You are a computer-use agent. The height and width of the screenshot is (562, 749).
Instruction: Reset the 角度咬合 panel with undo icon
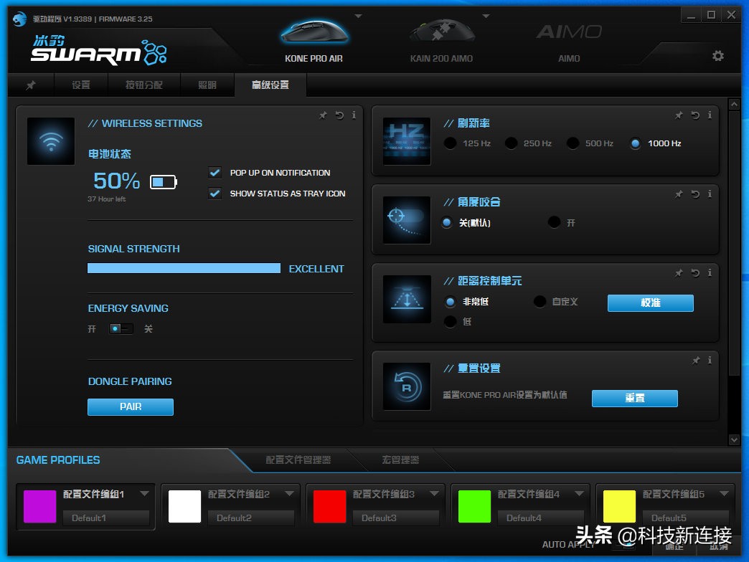pyautogui.click(x=695, y=194)
